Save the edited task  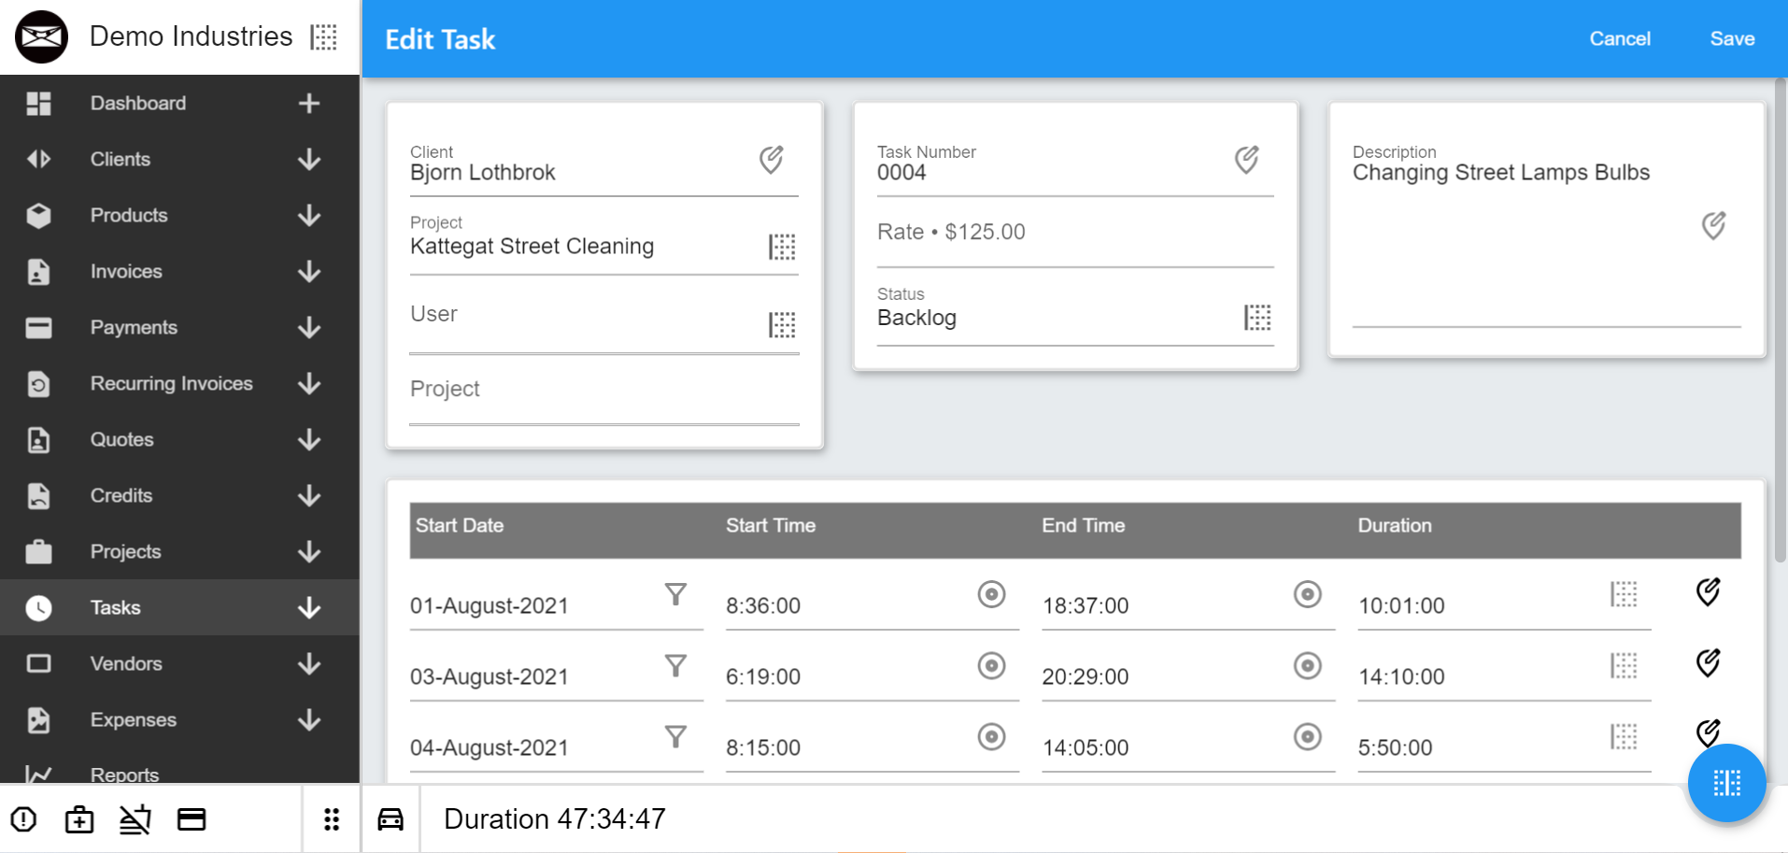point(1732,38)
